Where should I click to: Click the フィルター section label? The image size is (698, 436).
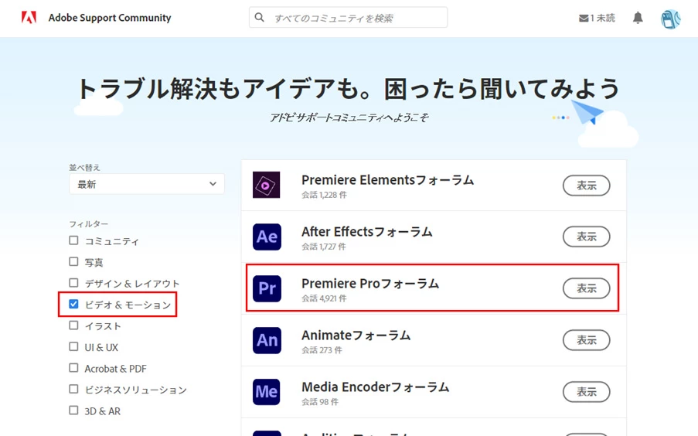pyautogui.click(x=89, y=223)
